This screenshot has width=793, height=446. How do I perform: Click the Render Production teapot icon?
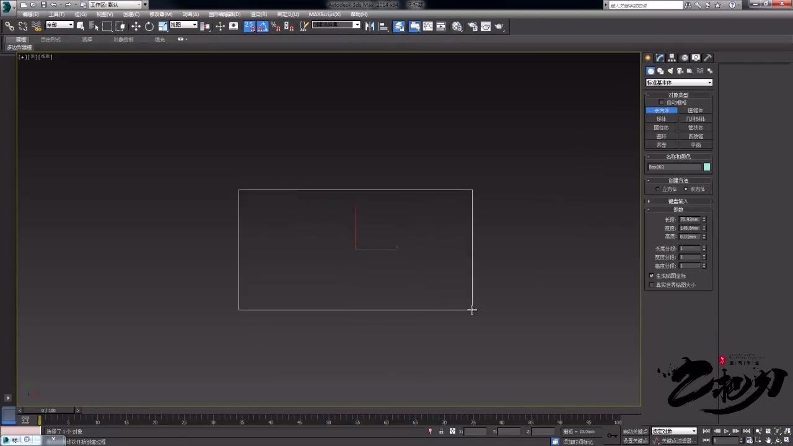[499, 26]
